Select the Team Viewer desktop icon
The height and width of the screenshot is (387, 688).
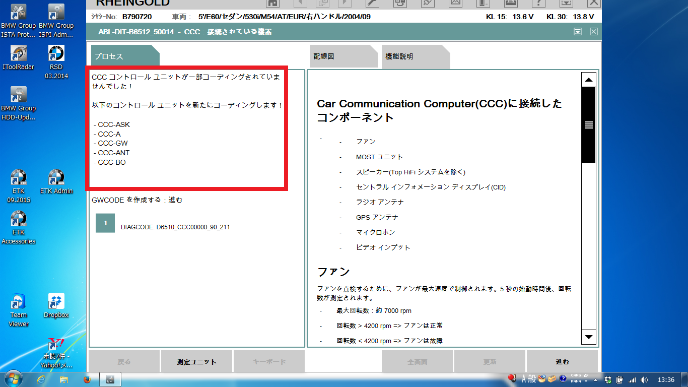[x=19, y=310]
